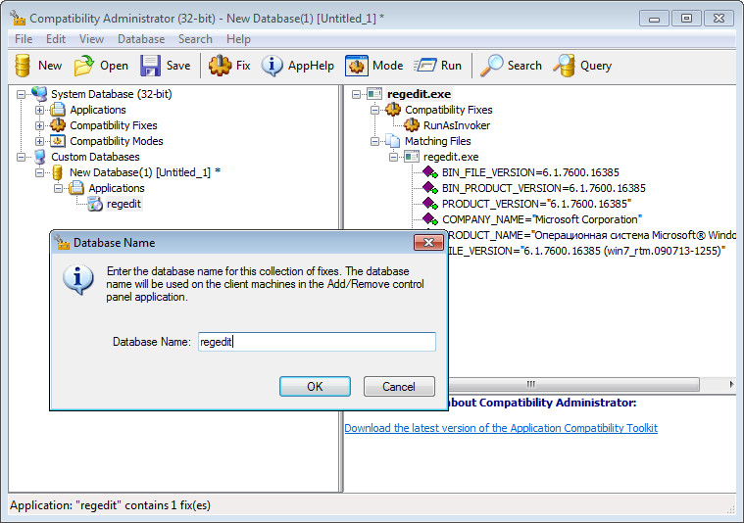744x523 pixels.
Task: Open the File menu
Action: 24,39
